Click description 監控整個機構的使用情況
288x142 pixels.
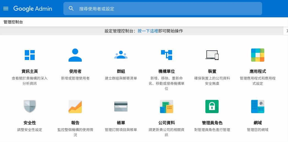(75, 132)
